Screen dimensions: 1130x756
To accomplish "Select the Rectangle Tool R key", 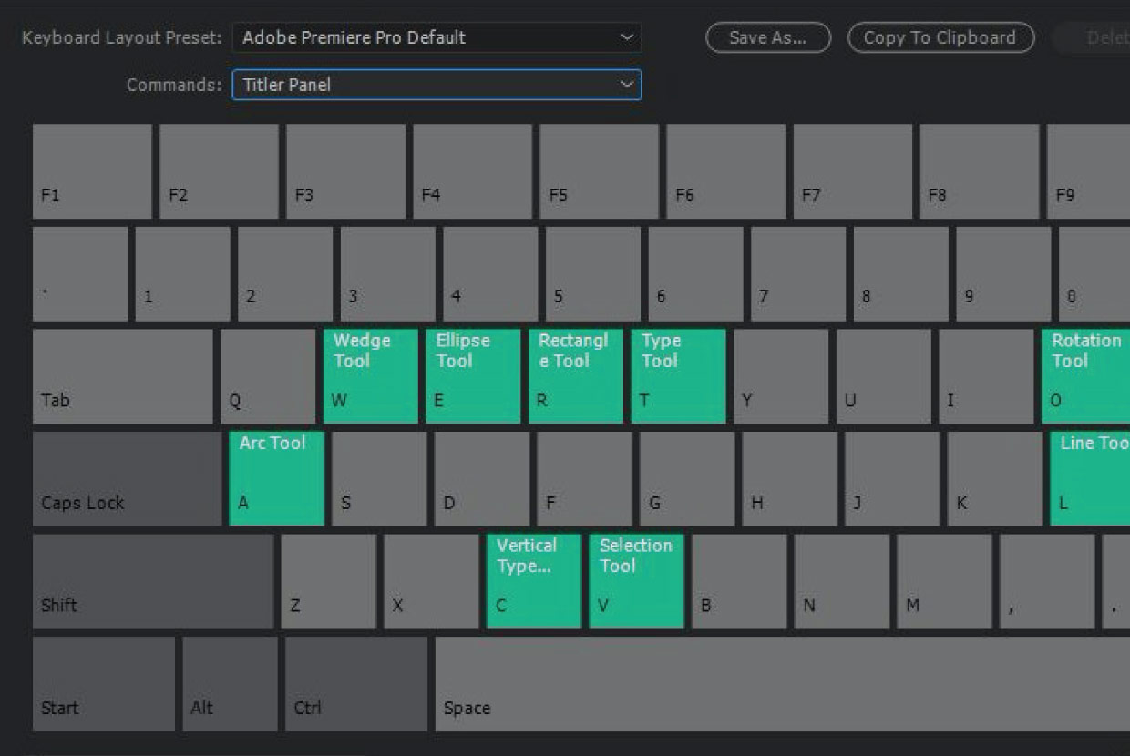I will (x=576, y=376).
